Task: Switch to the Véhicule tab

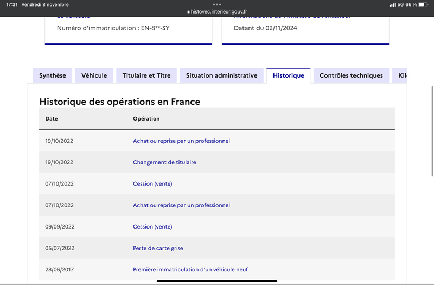Action: (x=94, y=75)
